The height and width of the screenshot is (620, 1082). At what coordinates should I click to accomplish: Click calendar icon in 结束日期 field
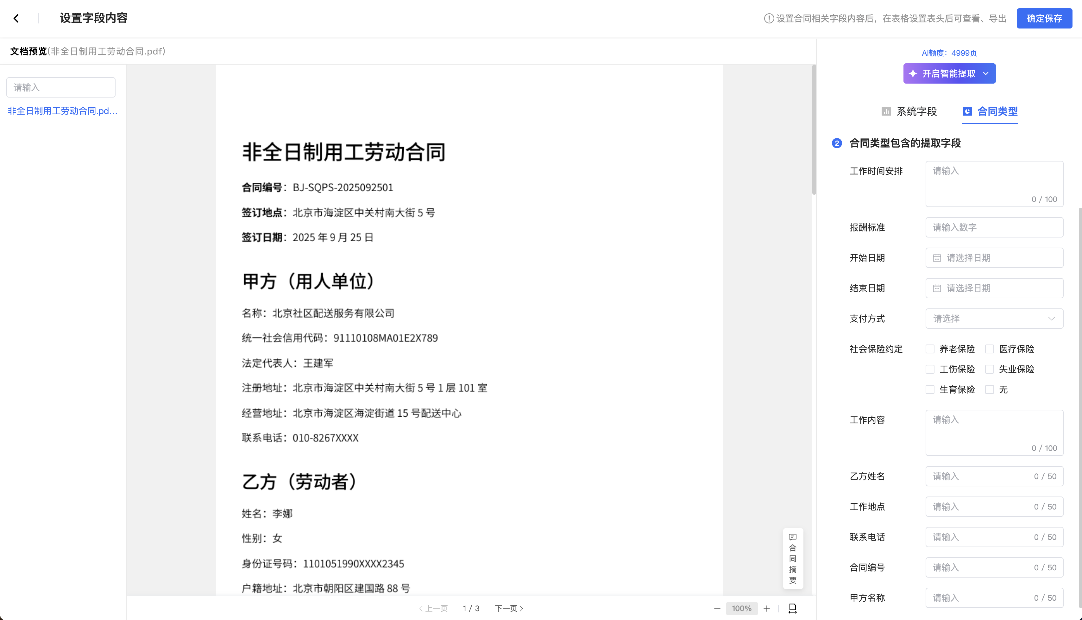[937, 288]
